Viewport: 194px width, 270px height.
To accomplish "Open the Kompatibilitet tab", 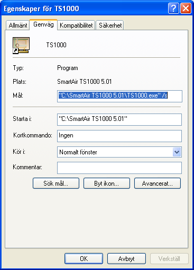I will pyautogui.click(x=76, y=25).
